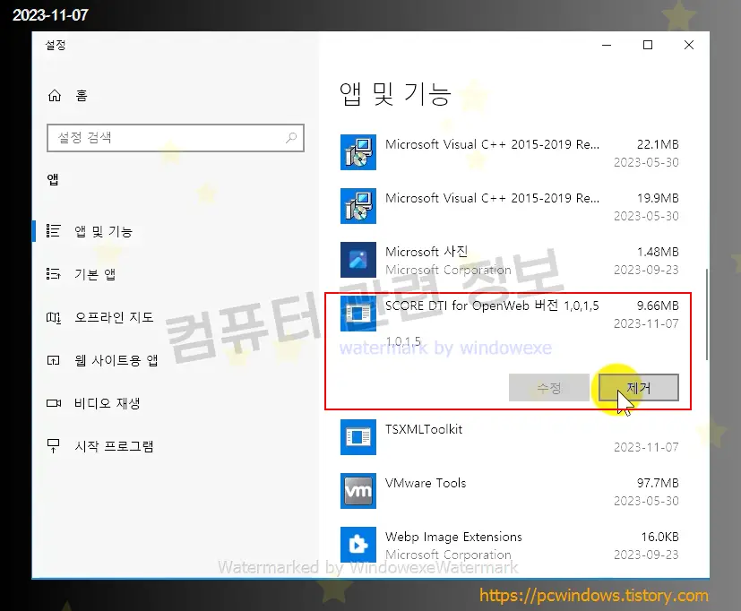
Task: Click the 앱 section label in sidebar
Action: pyautogui.click(x=53, y=179)
